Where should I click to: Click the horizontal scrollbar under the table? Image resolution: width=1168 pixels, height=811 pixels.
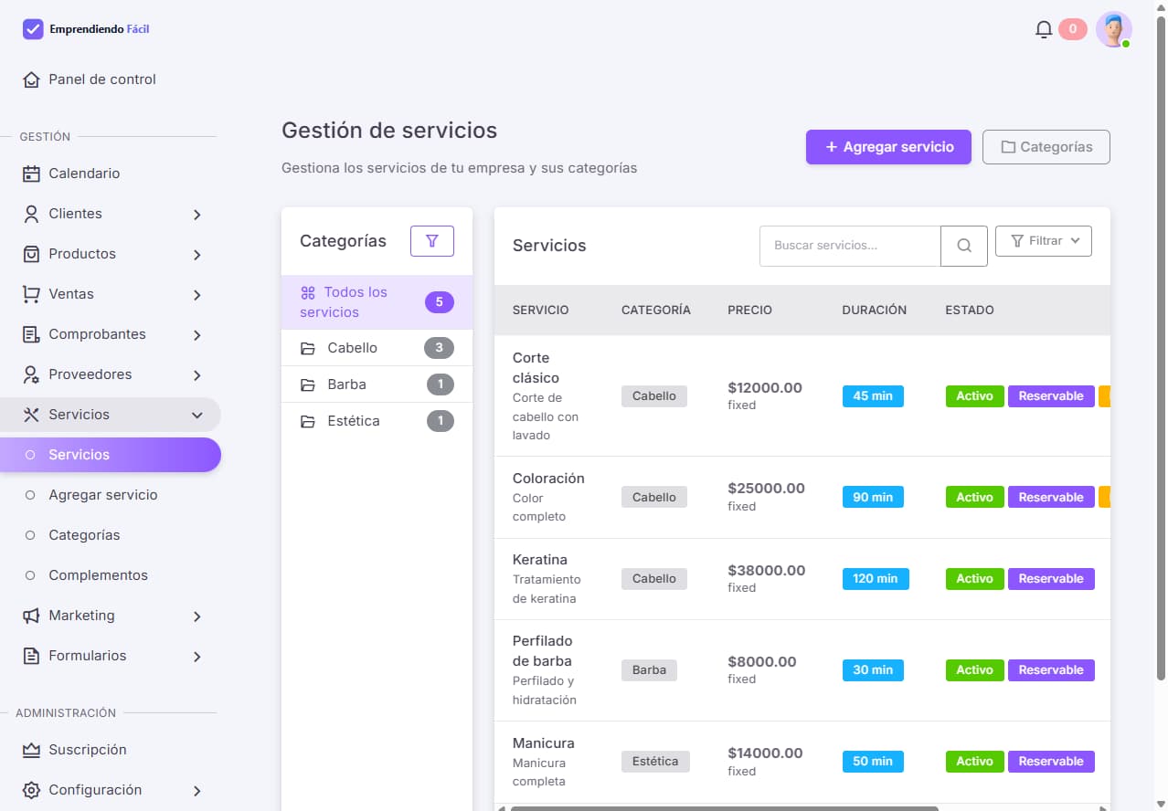point(724,808)
